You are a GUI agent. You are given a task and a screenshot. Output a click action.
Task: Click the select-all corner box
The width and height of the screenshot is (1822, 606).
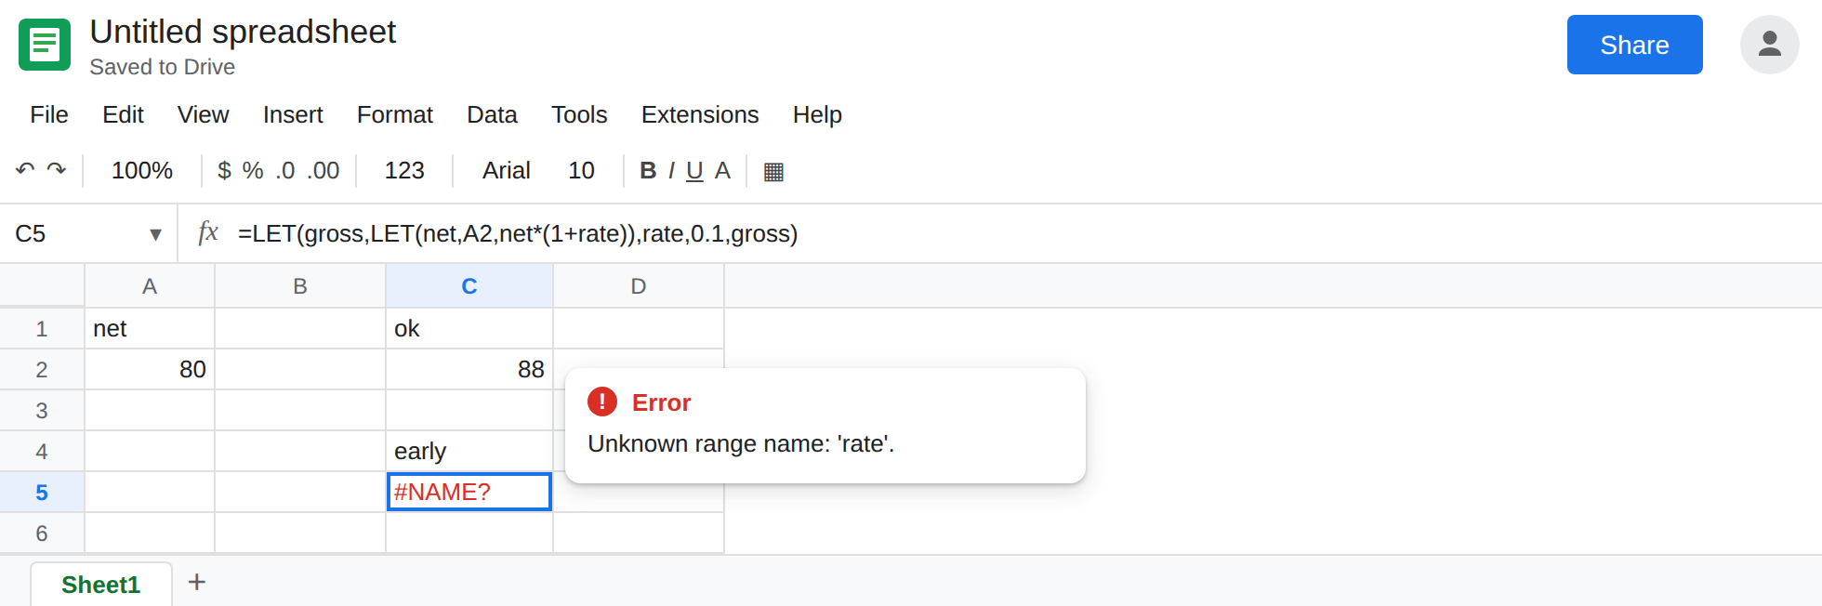42,285
